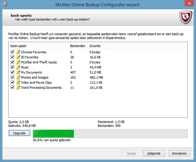Screen dimensions: 196x162
Task: Click the 16,6 KB size value
Action: 95,57
